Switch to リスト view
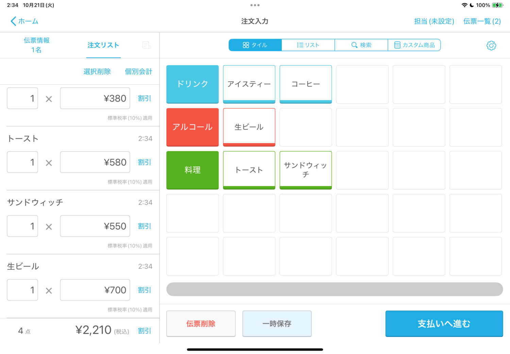This screenshot has width=510, height=354. (x=308, y=45)
